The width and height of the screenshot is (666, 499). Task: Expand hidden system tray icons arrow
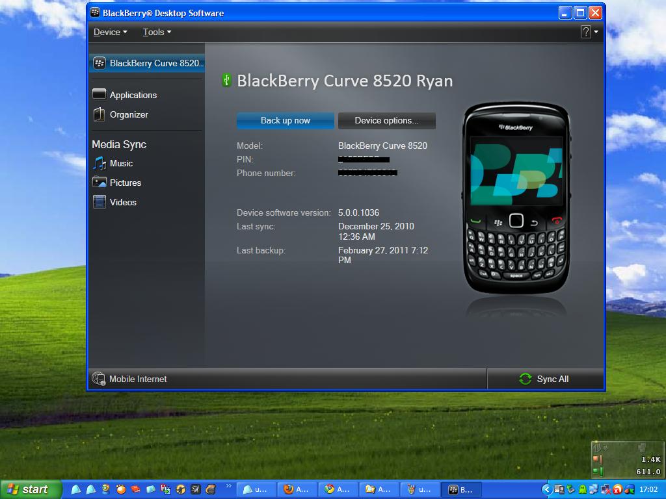point(547,490)
